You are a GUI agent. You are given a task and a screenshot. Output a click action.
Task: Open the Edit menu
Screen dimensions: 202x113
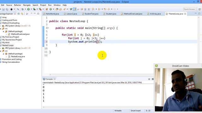pyautogui.click(x=3, y=5)
